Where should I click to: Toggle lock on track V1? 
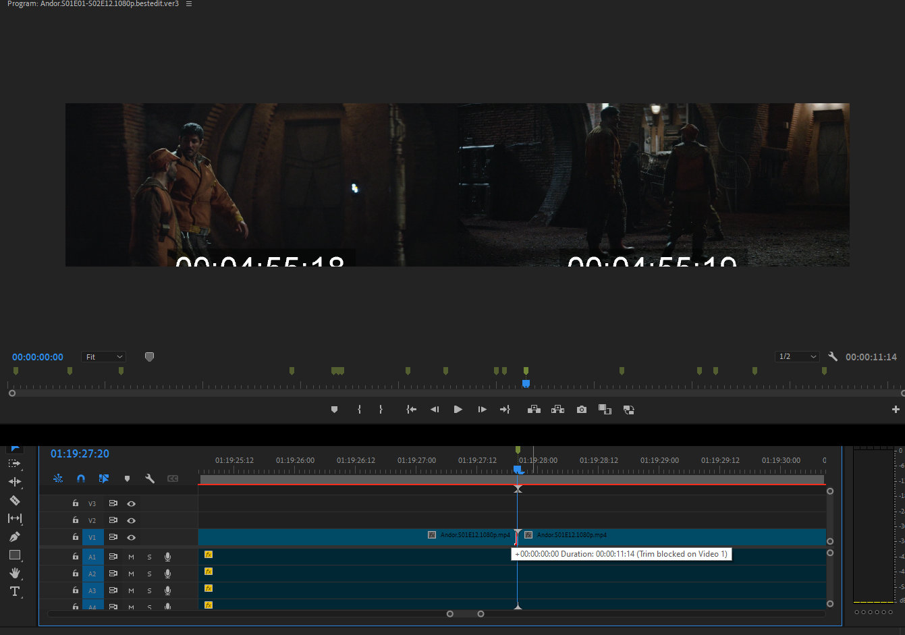tap(76, 537)
